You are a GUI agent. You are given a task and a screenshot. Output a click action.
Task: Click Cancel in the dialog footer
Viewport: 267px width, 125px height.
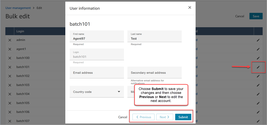click(123, 117)
